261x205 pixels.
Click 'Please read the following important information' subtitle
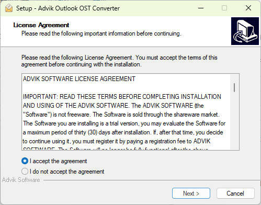click(x=101, y=33)
